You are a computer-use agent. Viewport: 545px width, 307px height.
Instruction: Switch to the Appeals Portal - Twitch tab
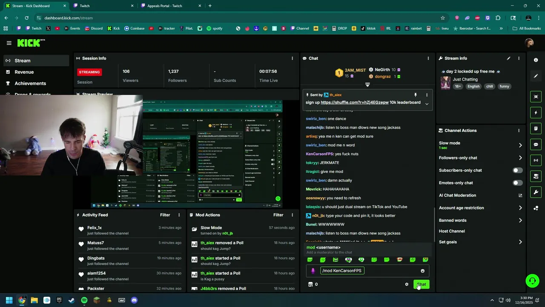click(x=170, y=6)
